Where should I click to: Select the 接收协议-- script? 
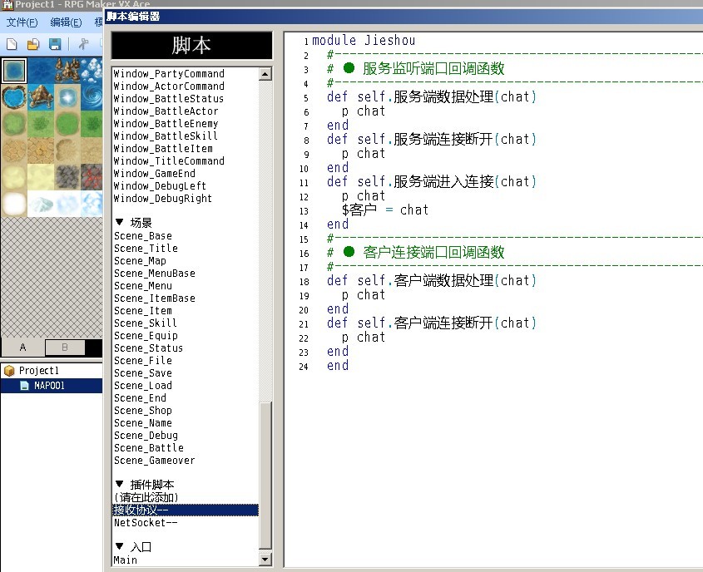point(186,510)
